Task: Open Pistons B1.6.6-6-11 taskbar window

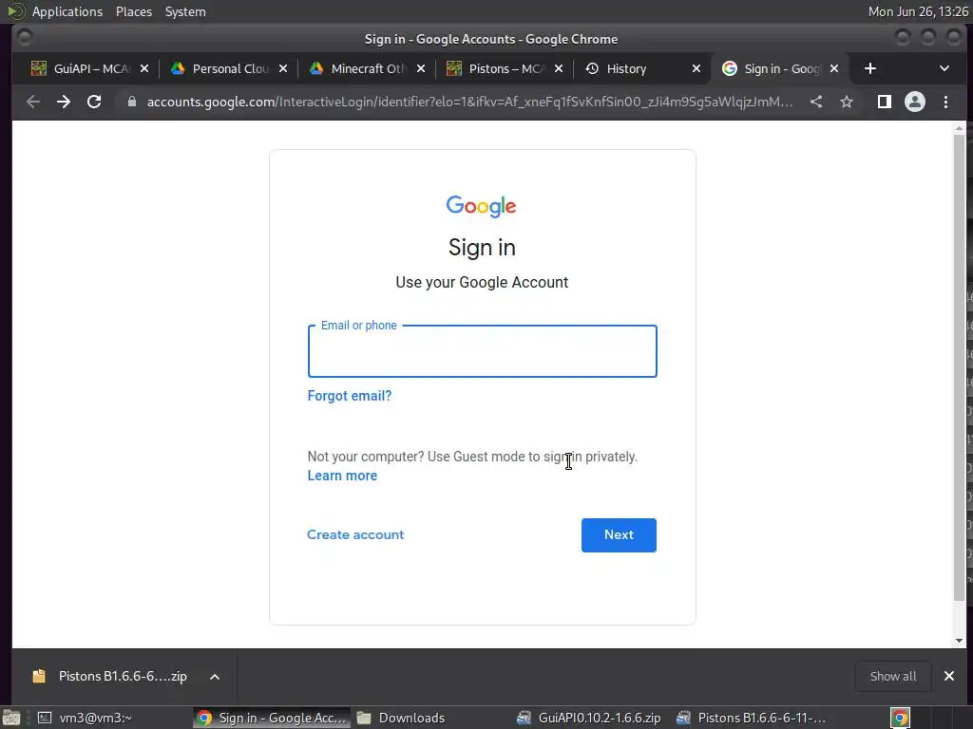Action: (x=752, y=718)
